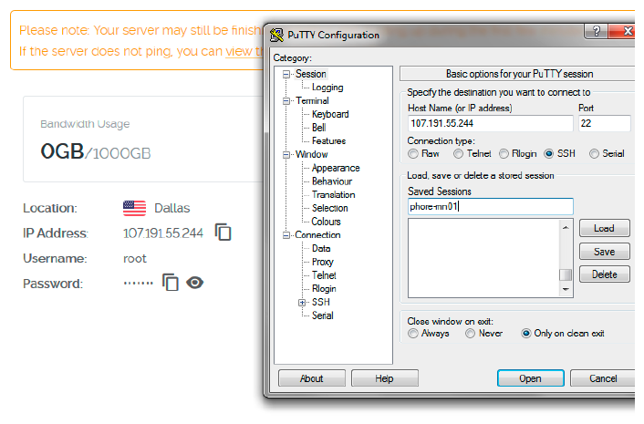The width and height of the screenshot is (644, 424).
Task: Click the Help button at the bottom of PuTTY
Action: point(385,378)
